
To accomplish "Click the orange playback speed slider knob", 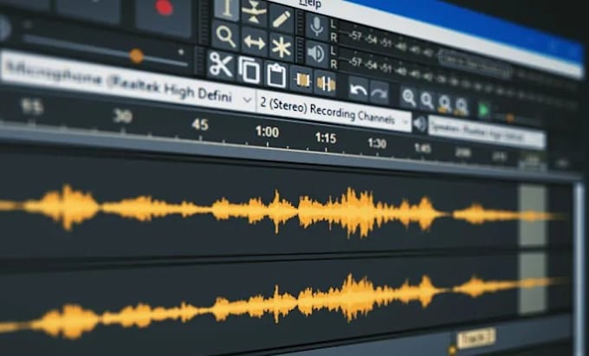I will 509,118.
